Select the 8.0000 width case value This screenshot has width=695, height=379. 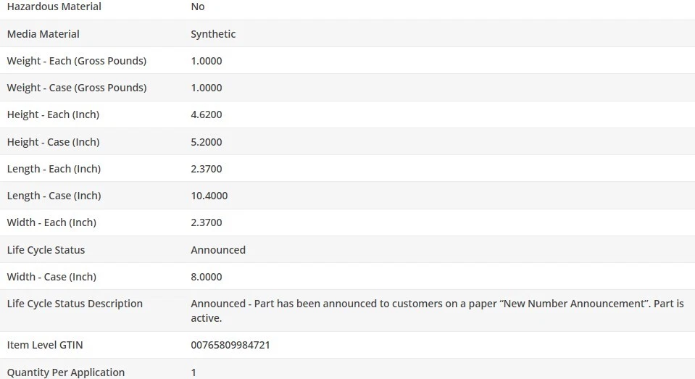(x=207, y=277)
